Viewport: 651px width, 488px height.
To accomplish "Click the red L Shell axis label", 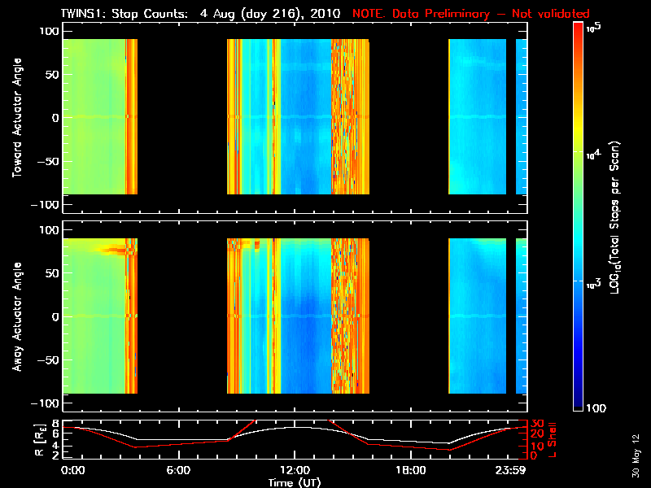I will tap(553, 438).
